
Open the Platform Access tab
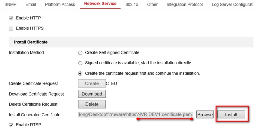click(x=60, y=4)
